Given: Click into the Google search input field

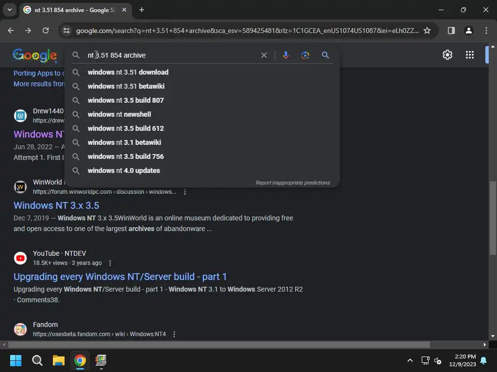Looking at the screenshot, I should [171, 55].
